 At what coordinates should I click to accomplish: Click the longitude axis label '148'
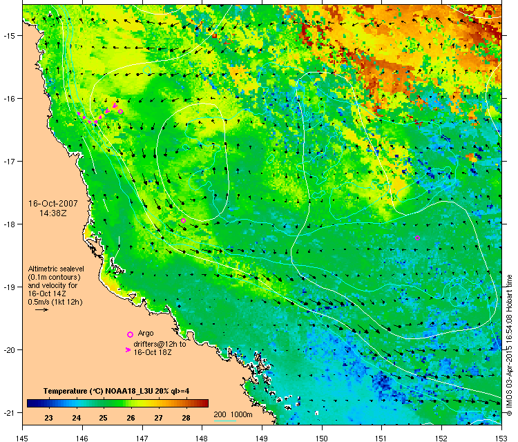[x=202, y=439]
